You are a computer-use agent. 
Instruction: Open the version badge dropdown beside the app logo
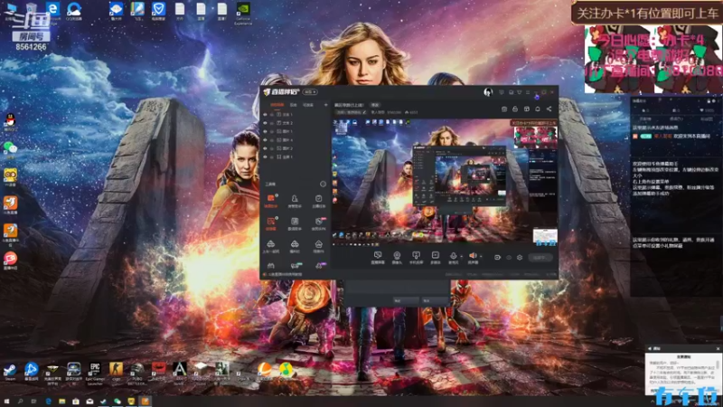[310, 92]
